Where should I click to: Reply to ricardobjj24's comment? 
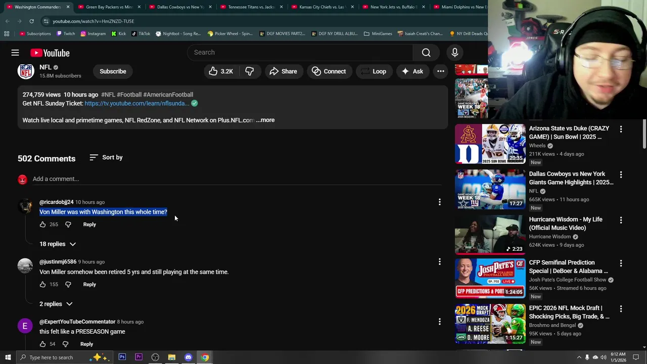[x=89, y=224]
